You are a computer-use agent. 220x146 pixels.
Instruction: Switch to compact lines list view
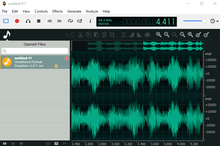click(x=13, y=143)
